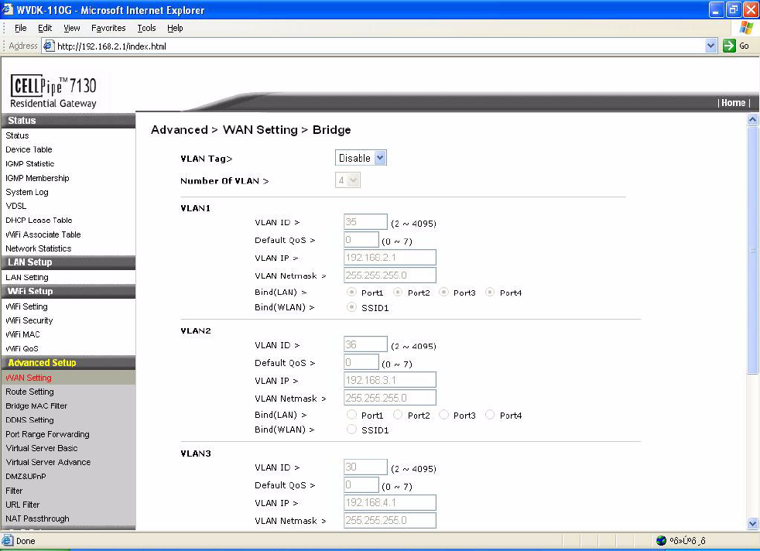This screenshot has width=760, height=551.
Task: Open the Device Table page
Action: (x=29, y=149)
